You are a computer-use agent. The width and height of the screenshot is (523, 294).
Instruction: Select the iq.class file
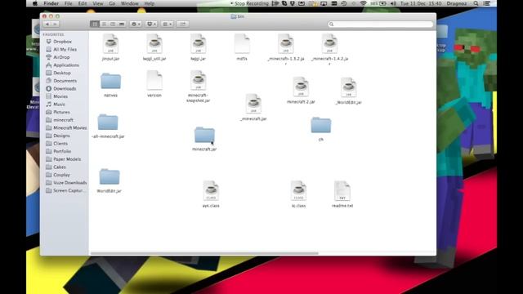[x=298, y=190]
